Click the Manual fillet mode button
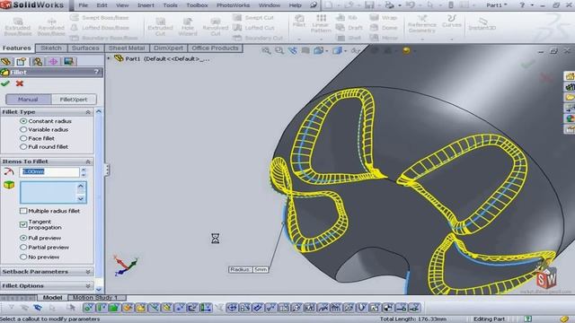The image size is (575, 323). [x=28, y=100]
